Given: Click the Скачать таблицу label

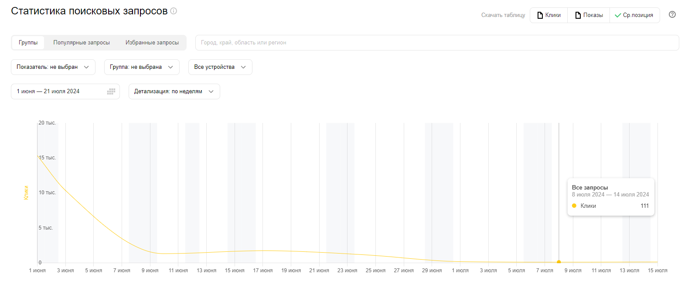Looking at the screenshot, I should click(503, 15).
